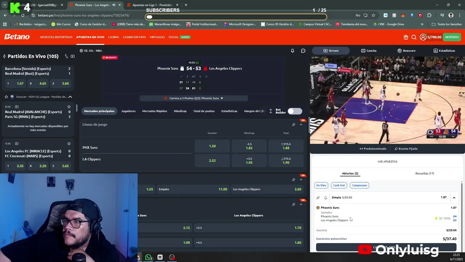
Task: Open WhatsApp from the taskbar
Action: pos(149,257)
